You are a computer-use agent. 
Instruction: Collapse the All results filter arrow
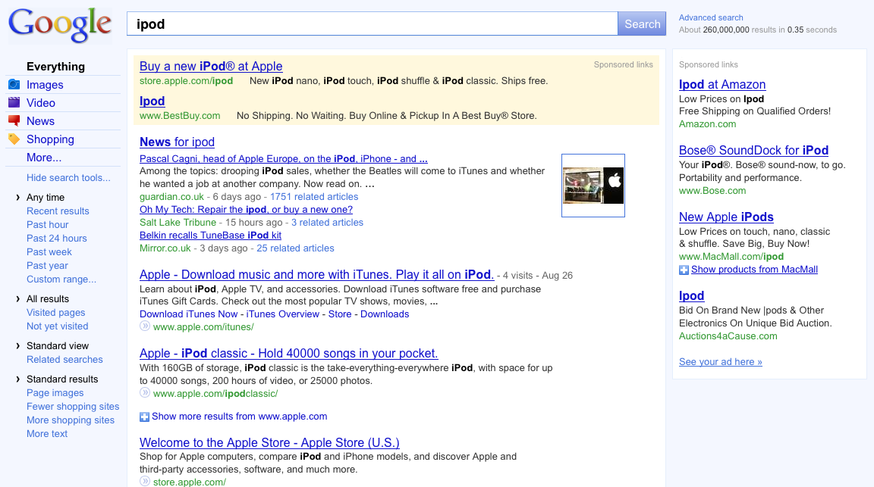18,299
